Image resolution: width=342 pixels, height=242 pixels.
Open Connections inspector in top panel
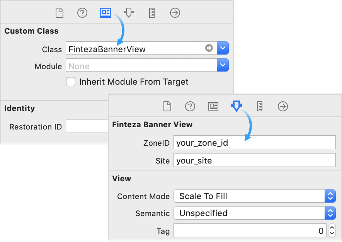pyautogui.click(x=175, y=13)
